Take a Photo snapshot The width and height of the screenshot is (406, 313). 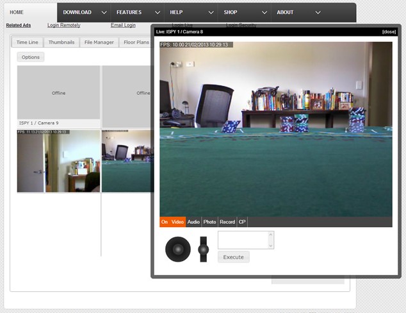click(210, 222)
